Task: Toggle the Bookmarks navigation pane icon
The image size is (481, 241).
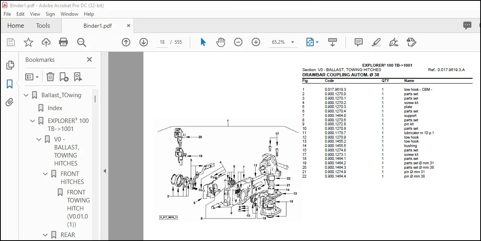Action: click(10, 84)
